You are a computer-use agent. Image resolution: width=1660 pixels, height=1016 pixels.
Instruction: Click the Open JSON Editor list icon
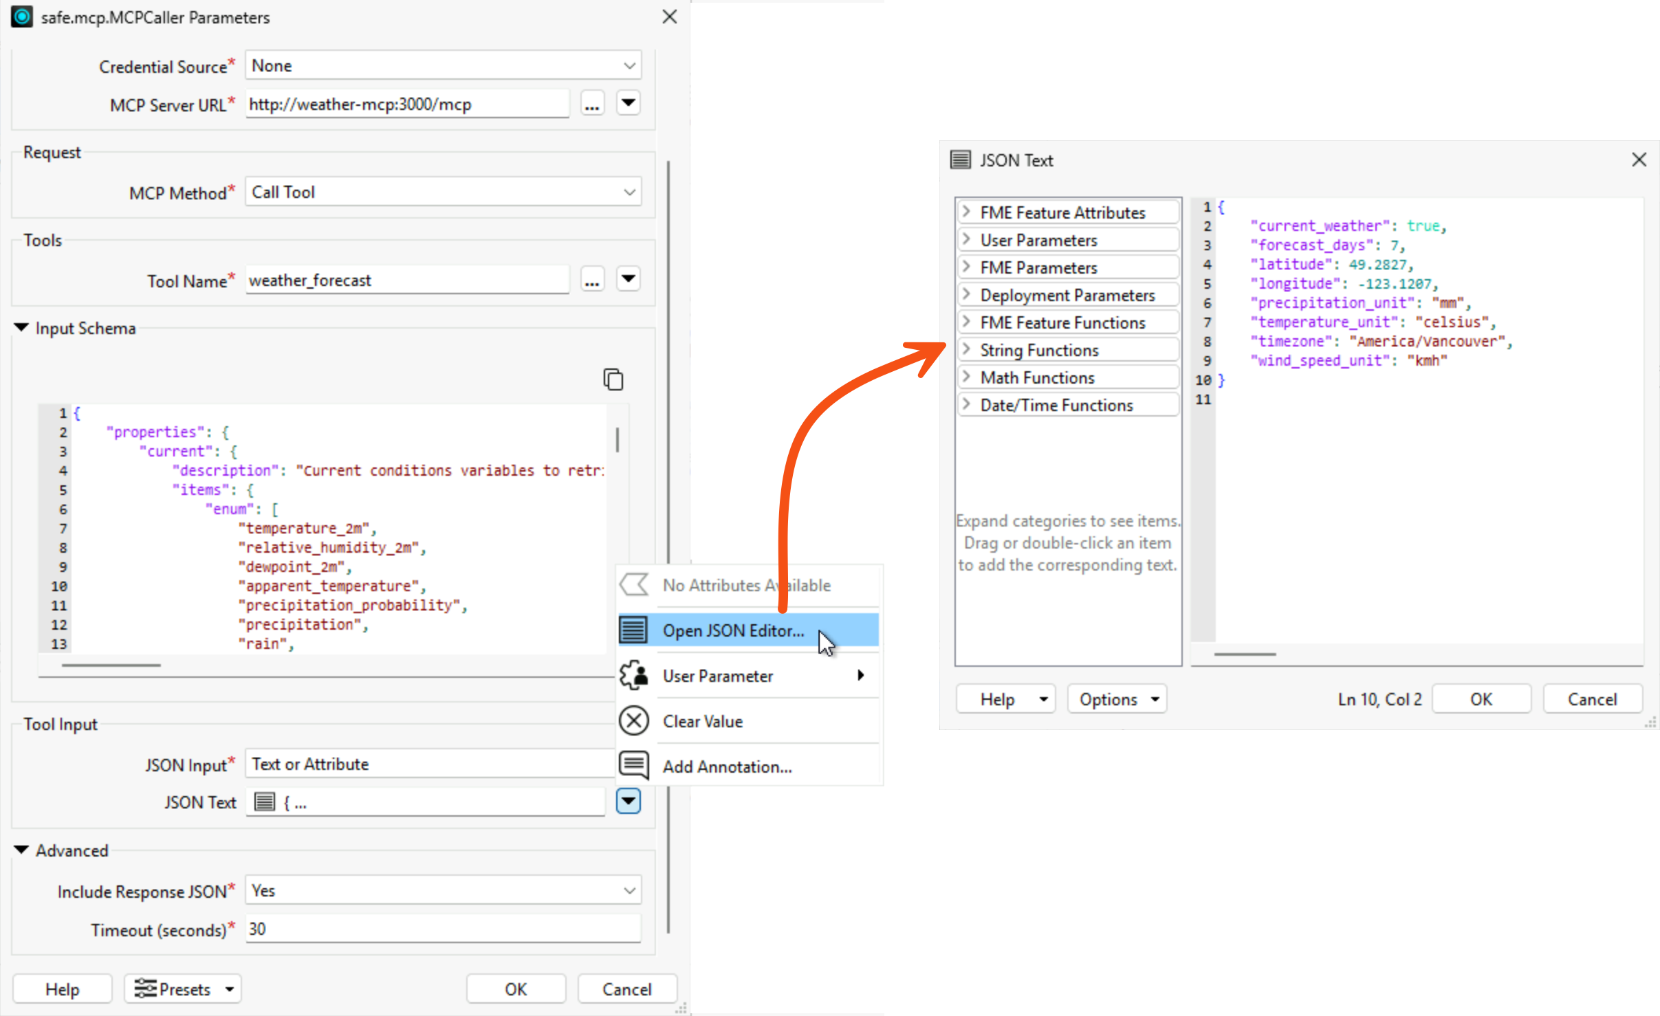click(x=633, y=630)
